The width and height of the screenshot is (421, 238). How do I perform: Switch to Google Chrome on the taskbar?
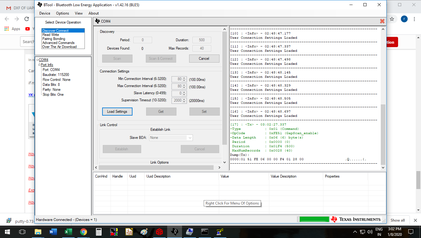pyautogui.click(x=83, y=231)
